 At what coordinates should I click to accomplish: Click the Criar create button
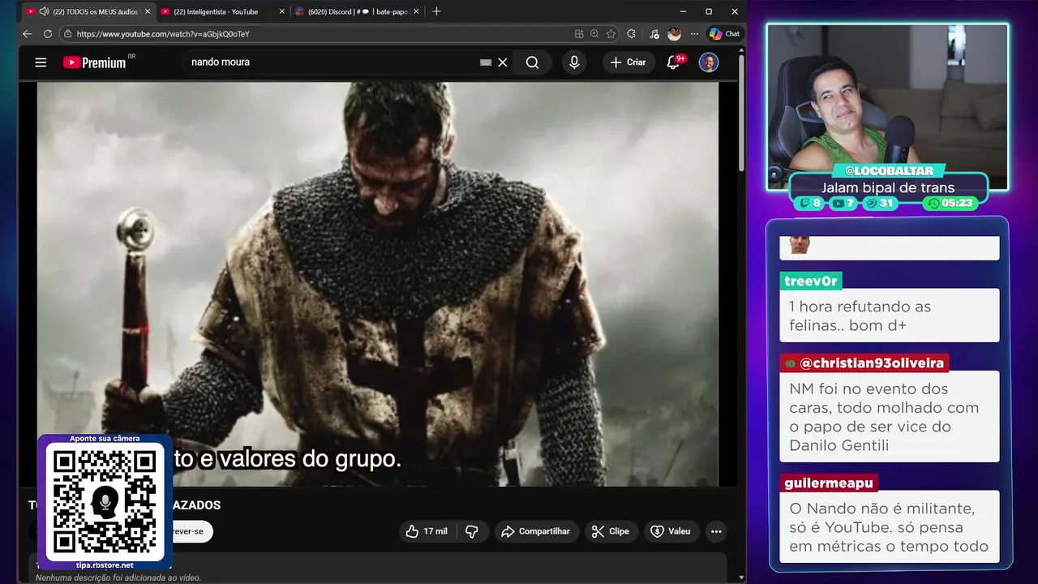click(x=628, y=62)
